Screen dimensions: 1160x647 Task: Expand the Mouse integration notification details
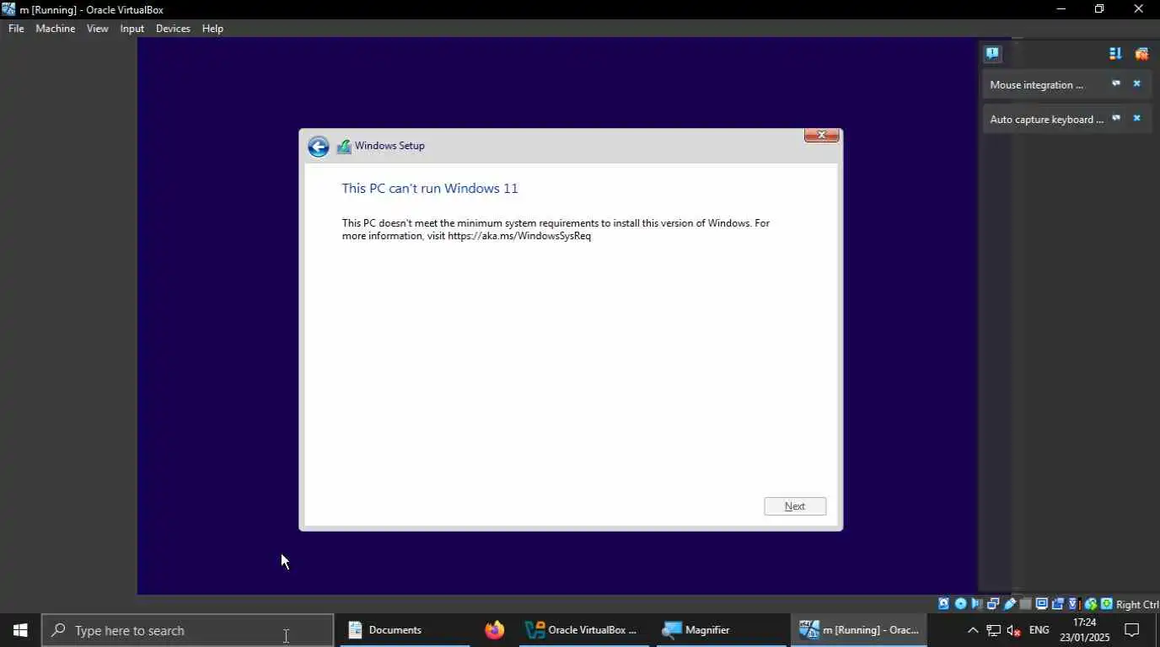[x=1115, y=84]
